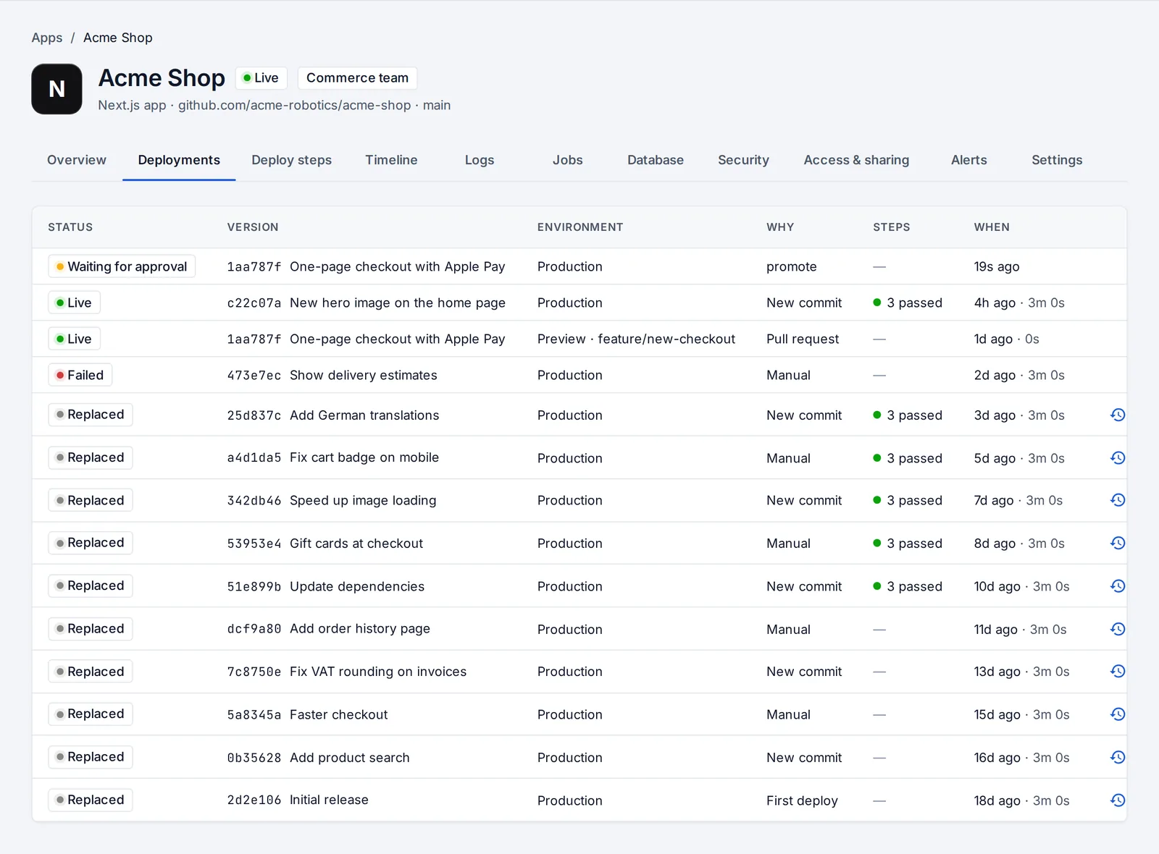
Task: Switch to the Database tab
Action: (656, 160)
